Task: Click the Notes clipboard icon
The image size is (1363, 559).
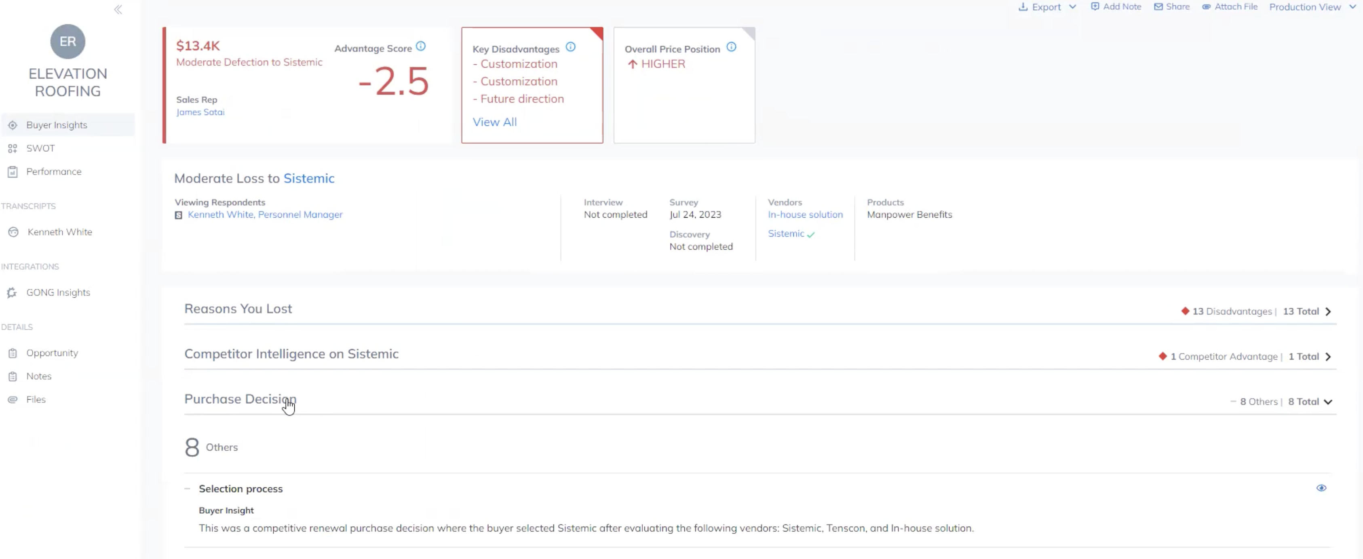Action: [13, 376]
